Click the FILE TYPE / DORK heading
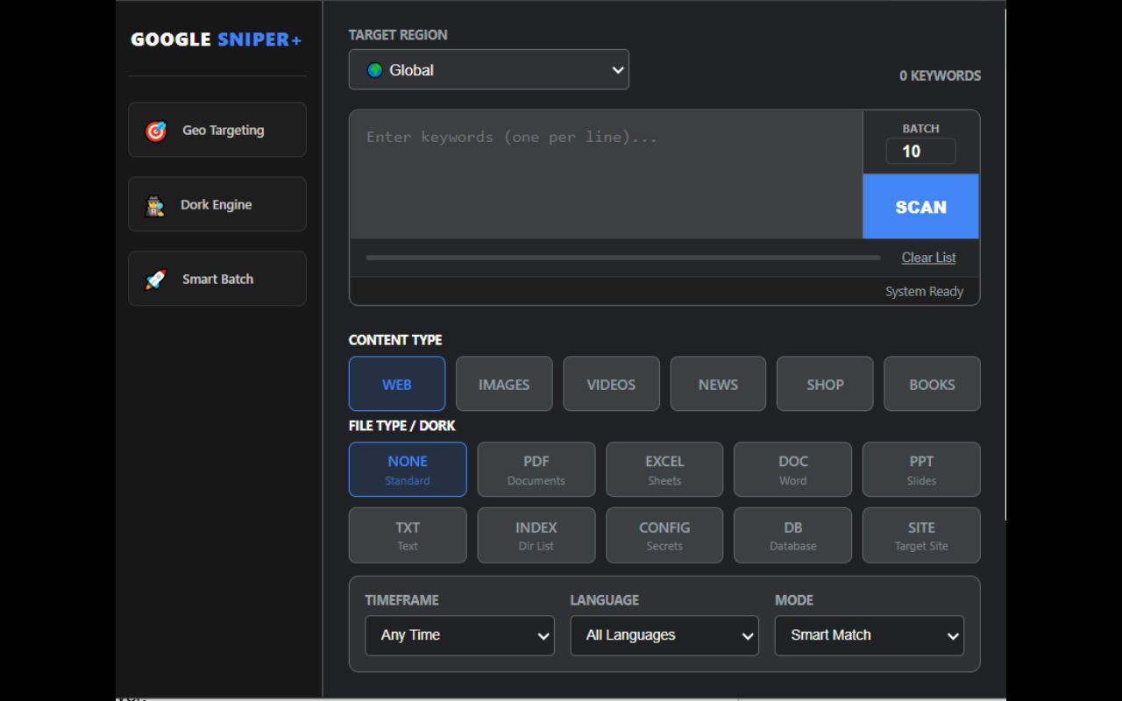 pyautogui.click(x=402, y=426)
